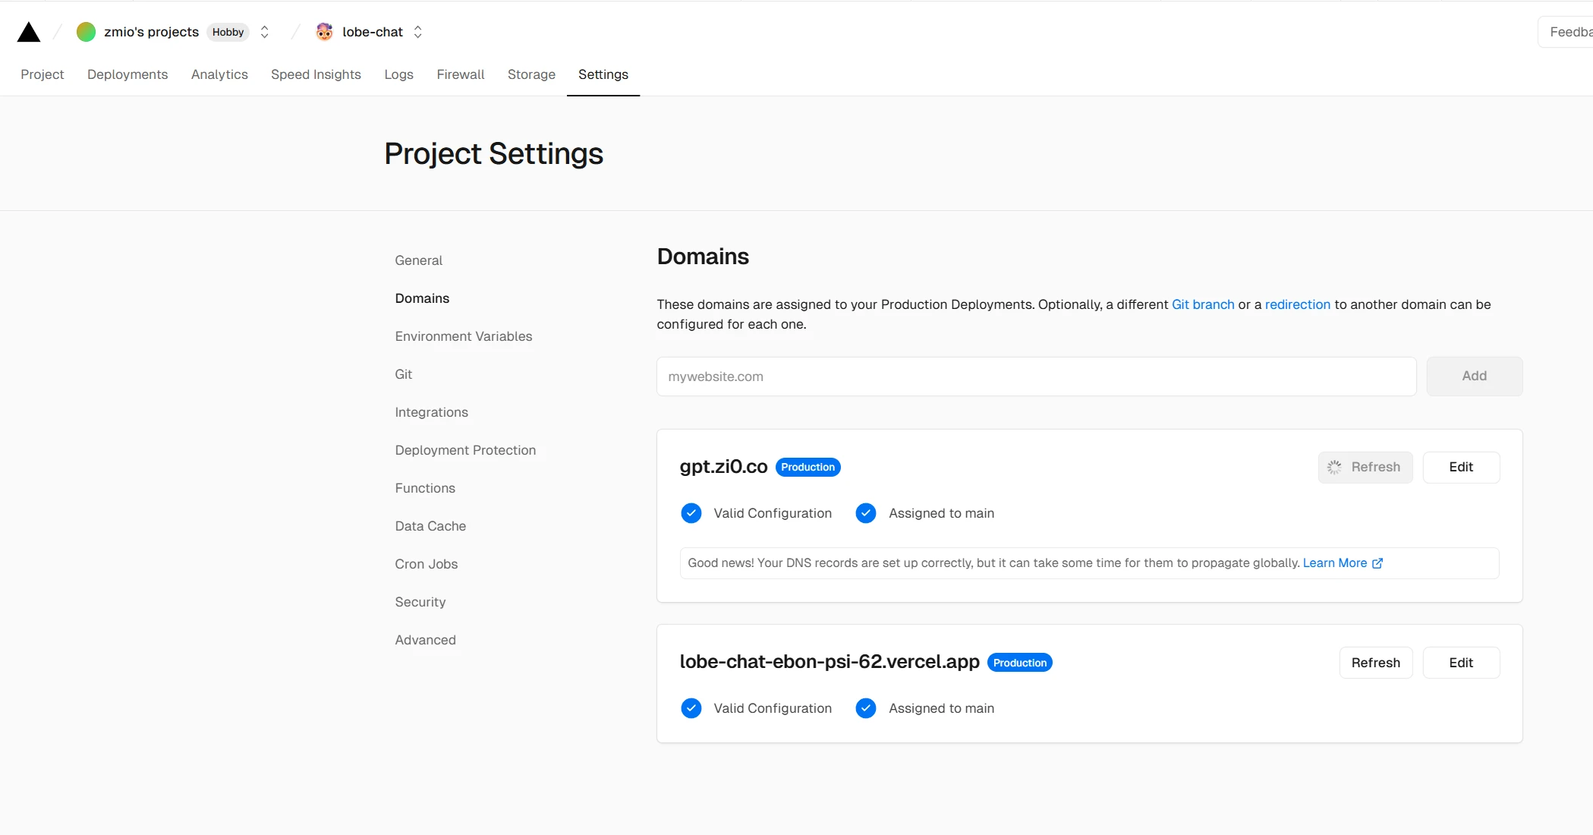Screen dimensions: 1593x835
Task: Click Edit for gpt.zi0.co domain
Action: pos(1461,468)
